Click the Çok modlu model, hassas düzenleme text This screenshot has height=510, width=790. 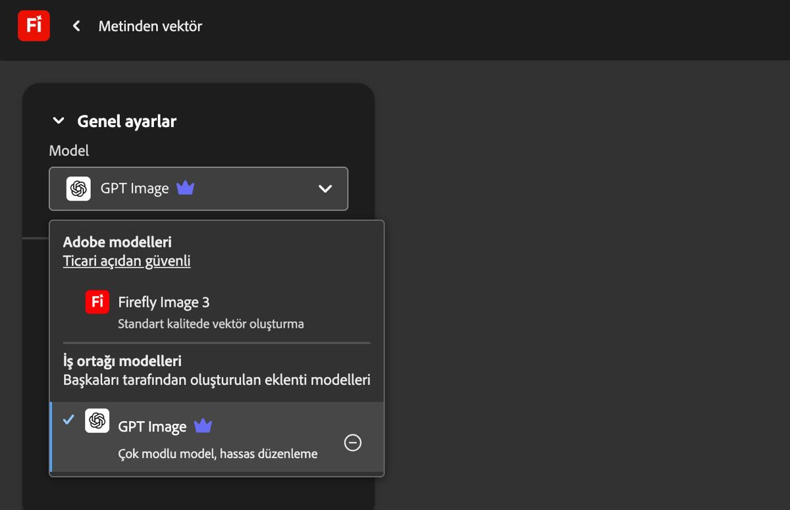click(x=218, y=454)
